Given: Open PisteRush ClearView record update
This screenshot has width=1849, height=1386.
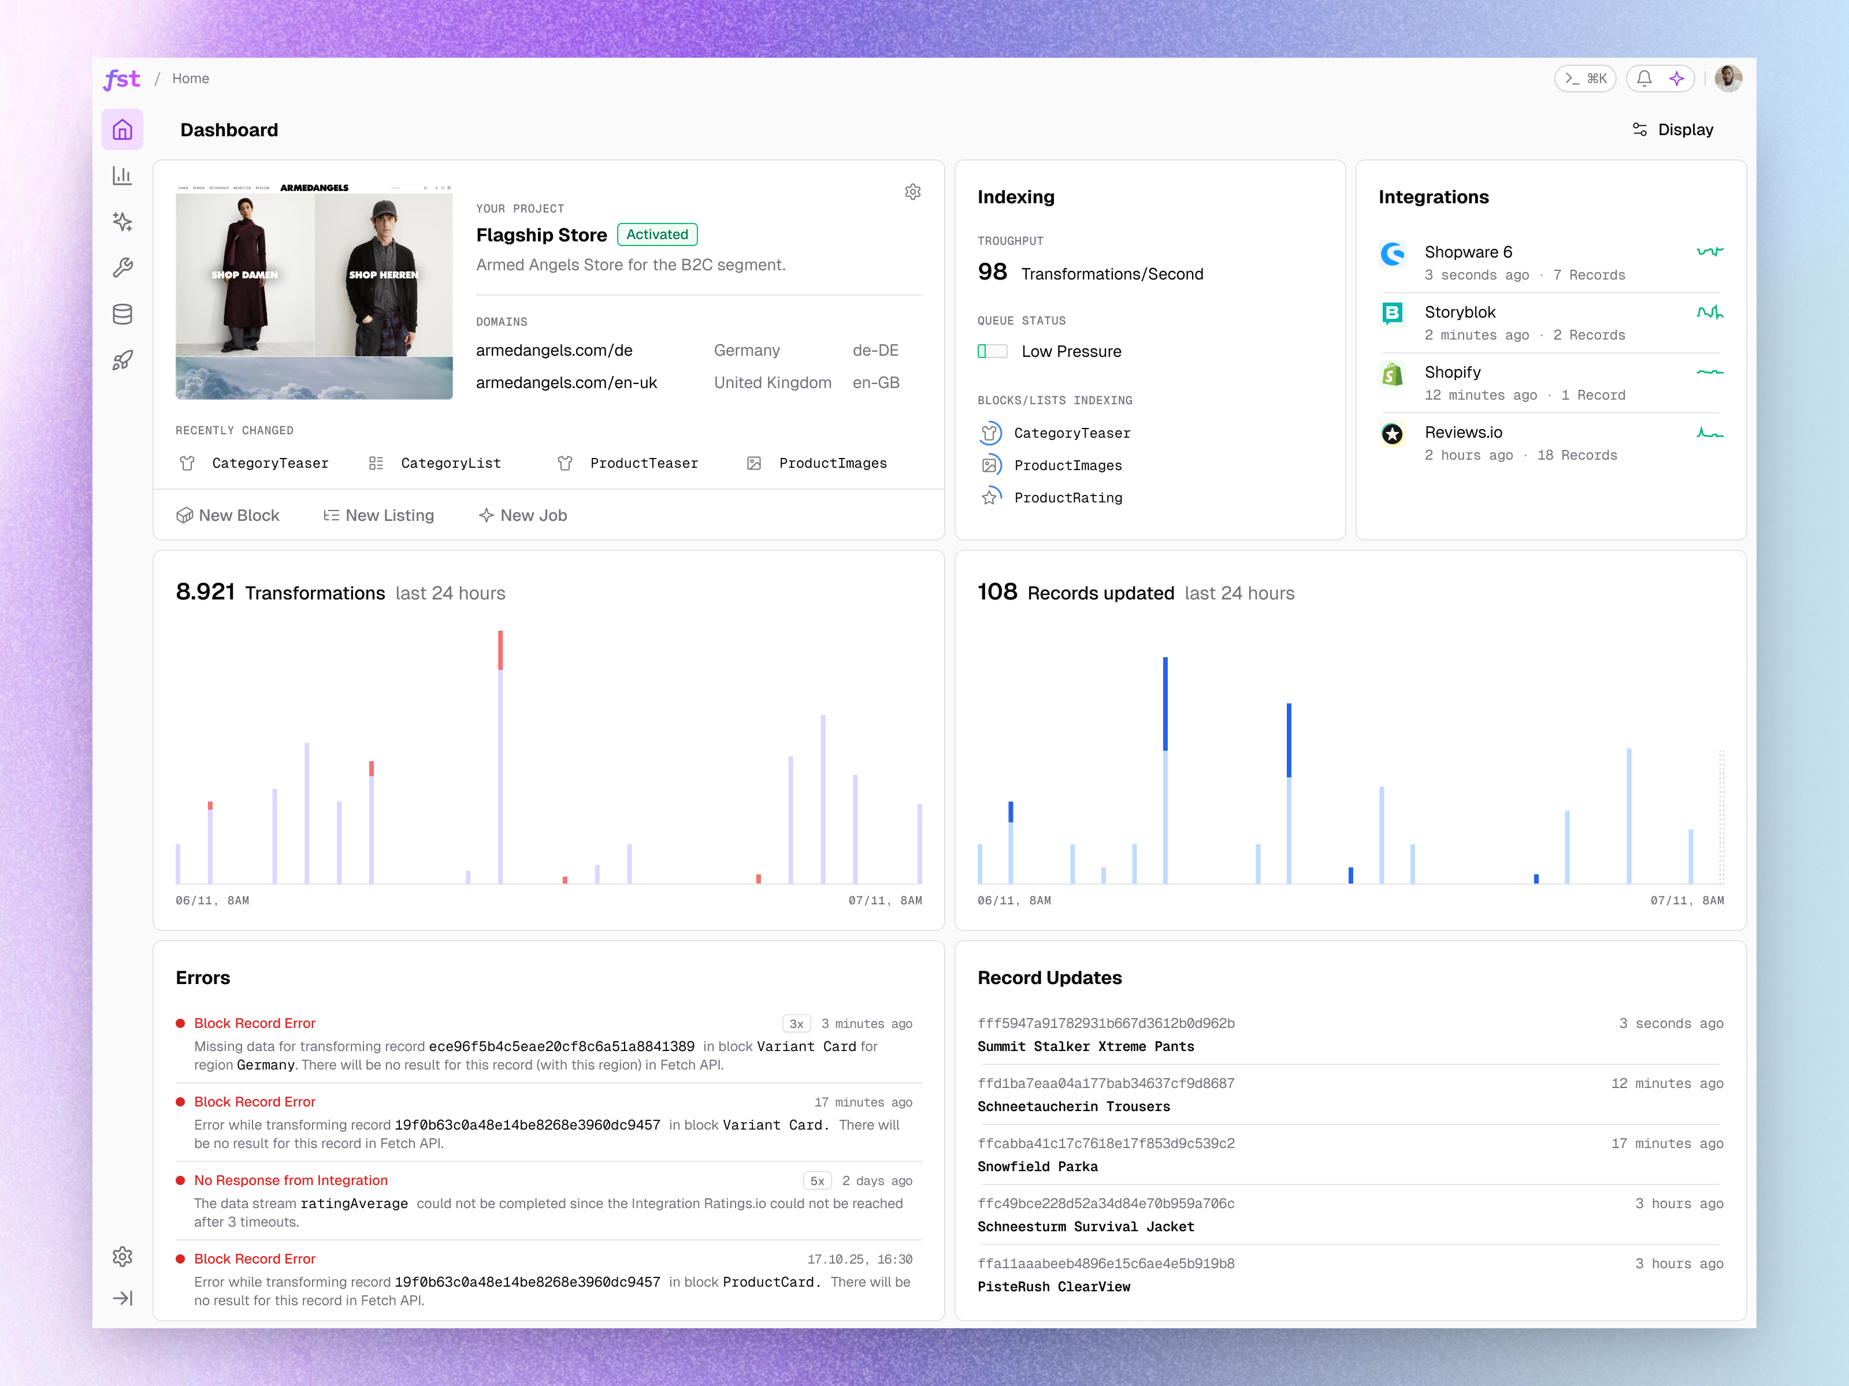Looking at the screenshot, I should pyautogui.click(x=1350, y=1275).
